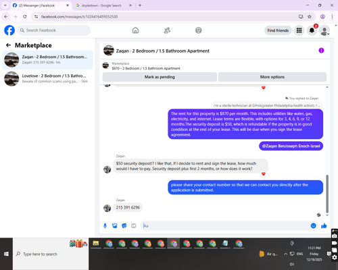
Task: Click the taskbar Type here to search box
Action: pos(51,254)
